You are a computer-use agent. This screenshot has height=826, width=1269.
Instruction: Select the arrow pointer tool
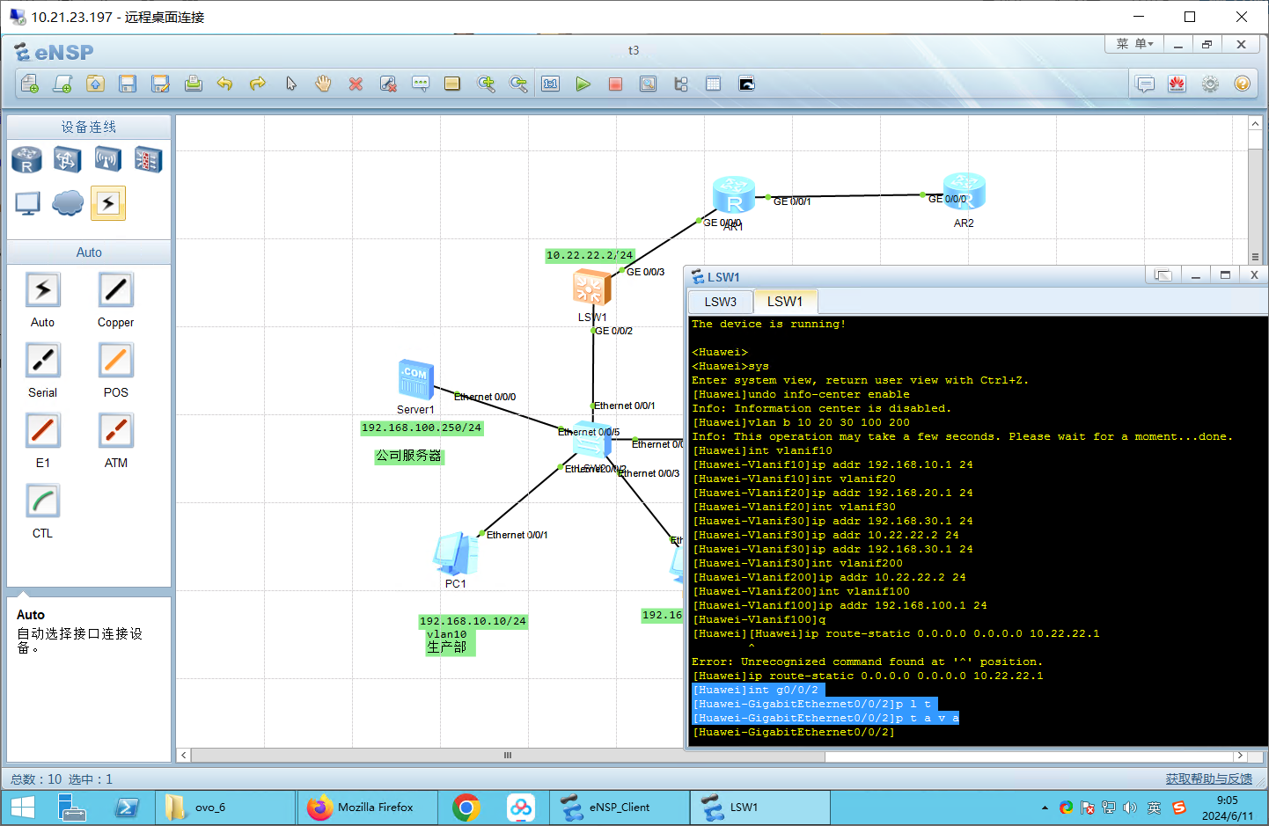pyautogui.click(x=290, y=84)
